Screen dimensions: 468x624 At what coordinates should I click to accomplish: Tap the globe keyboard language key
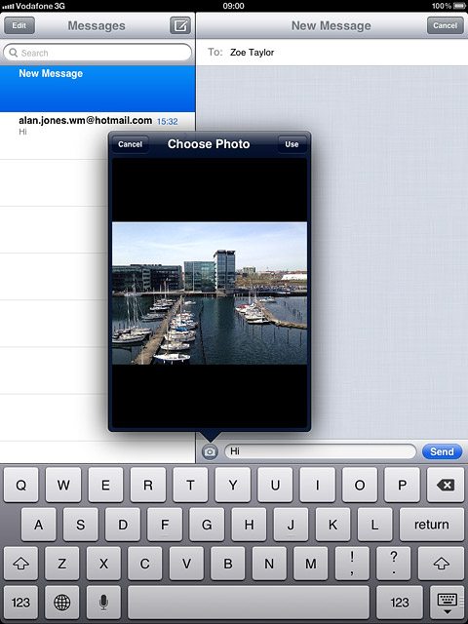[61, 603]
